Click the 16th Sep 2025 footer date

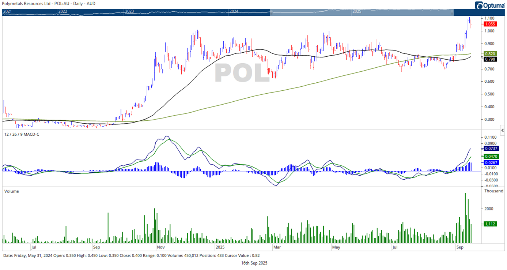[254, 263]
